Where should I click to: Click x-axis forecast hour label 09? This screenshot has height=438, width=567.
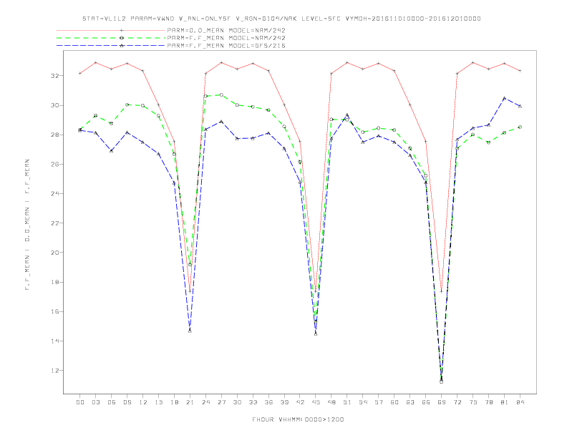click(x=127, y=402)
